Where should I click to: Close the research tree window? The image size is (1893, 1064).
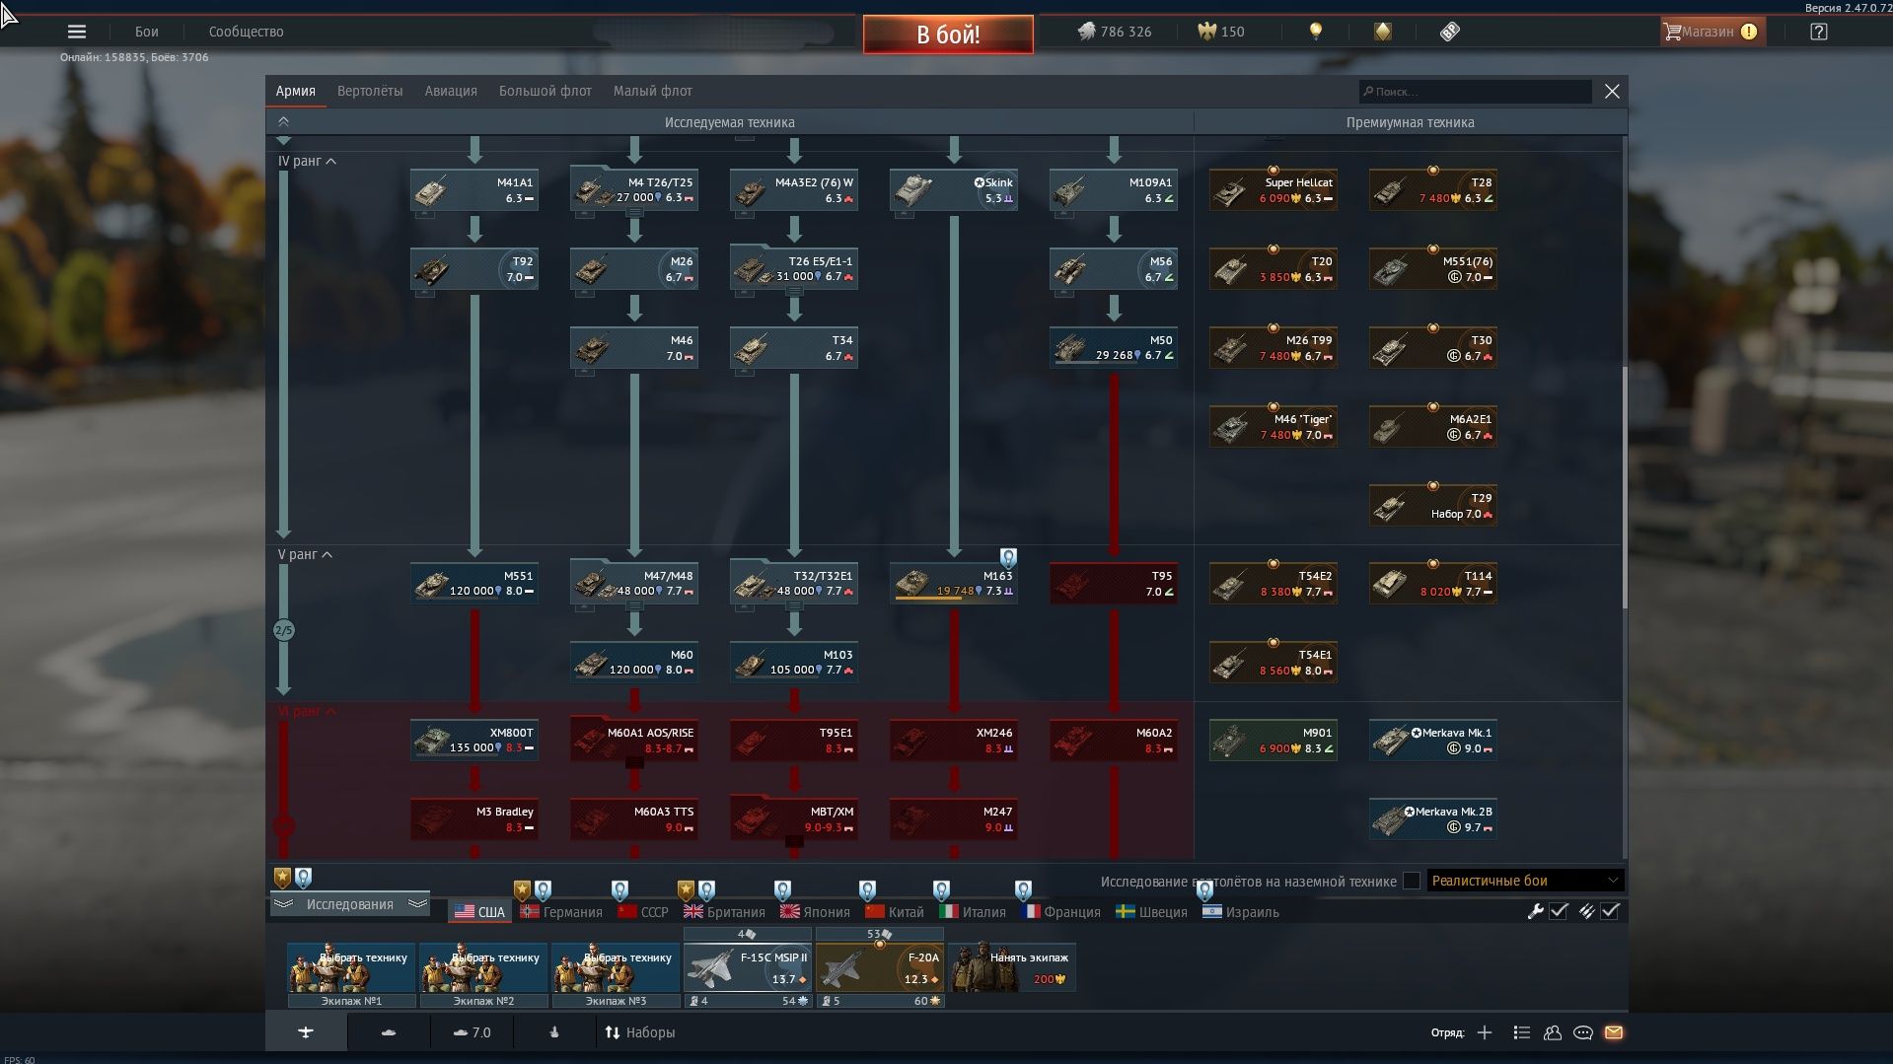tap(1612, 92)
